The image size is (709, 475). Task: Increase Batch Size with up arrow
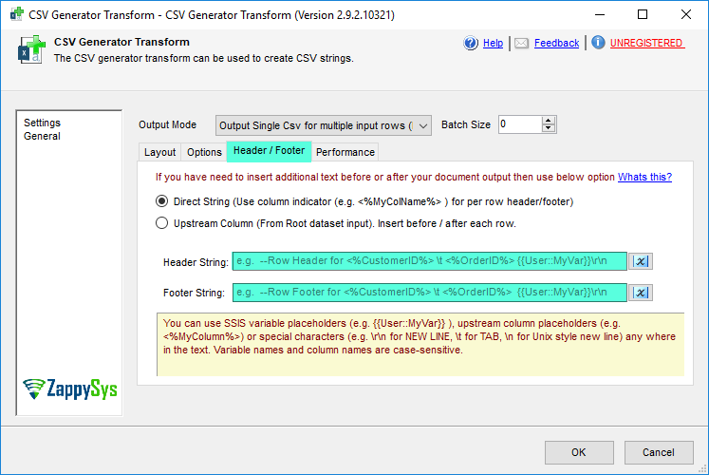click(x=548, y=121)
